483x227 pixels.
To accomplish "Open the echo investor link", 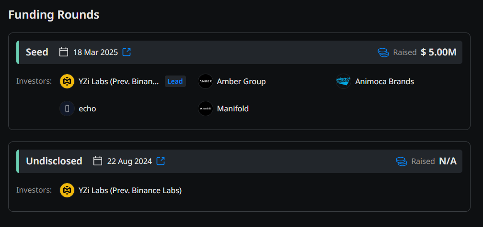I will tap(87, 108).
